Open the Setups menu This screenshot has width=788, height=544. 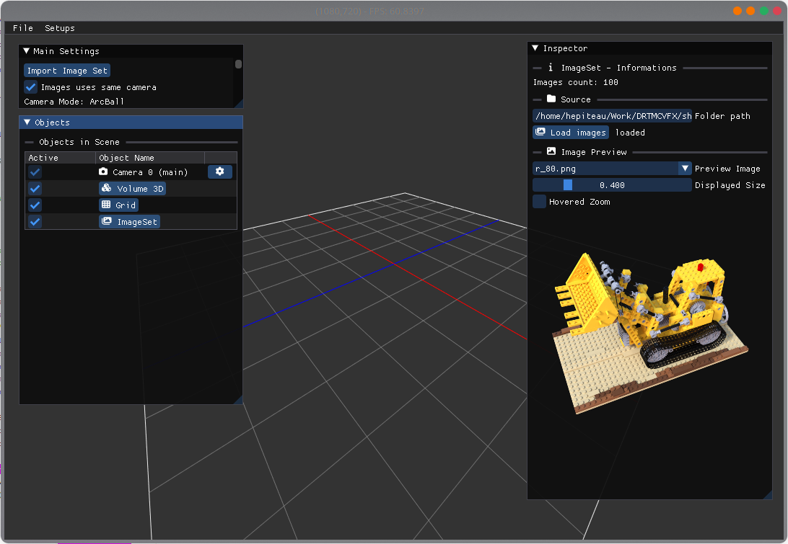[x=59, y=28]
